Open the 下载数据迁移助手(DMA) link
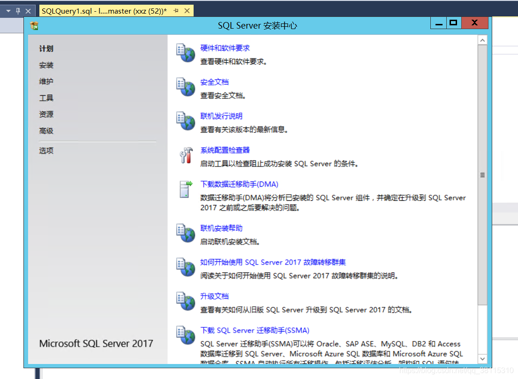This screenshot has height=379, width=518. click(x=239, y=184)
